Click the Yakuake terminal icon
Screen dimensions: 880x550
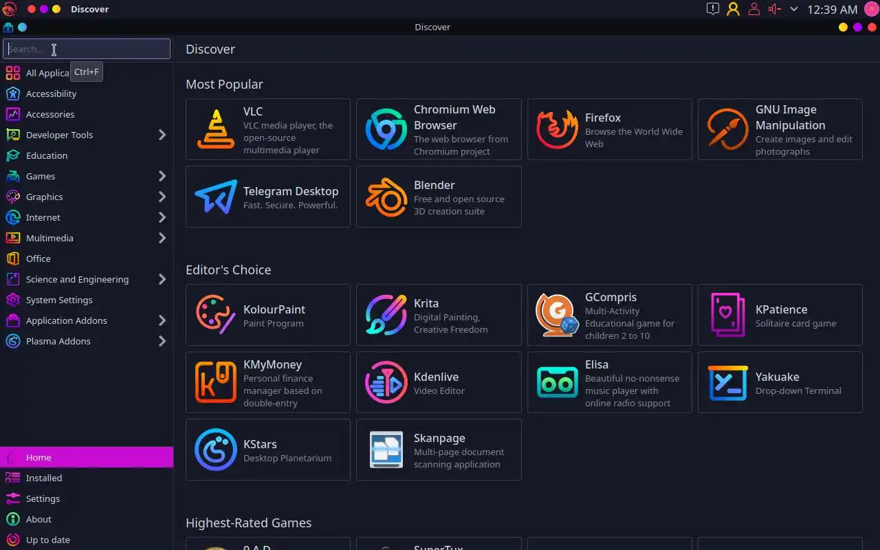[727, 382]
